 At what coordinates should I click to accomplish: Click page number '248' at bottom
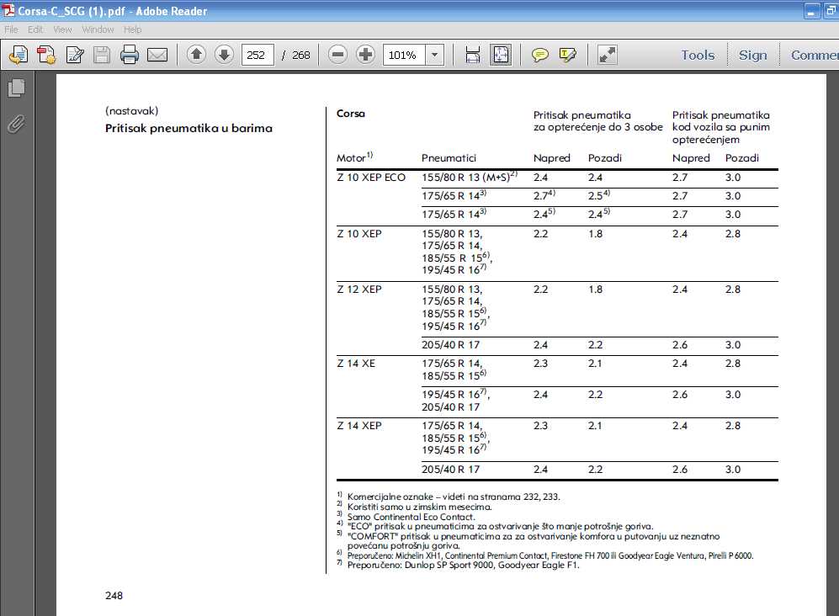(114, 596)
